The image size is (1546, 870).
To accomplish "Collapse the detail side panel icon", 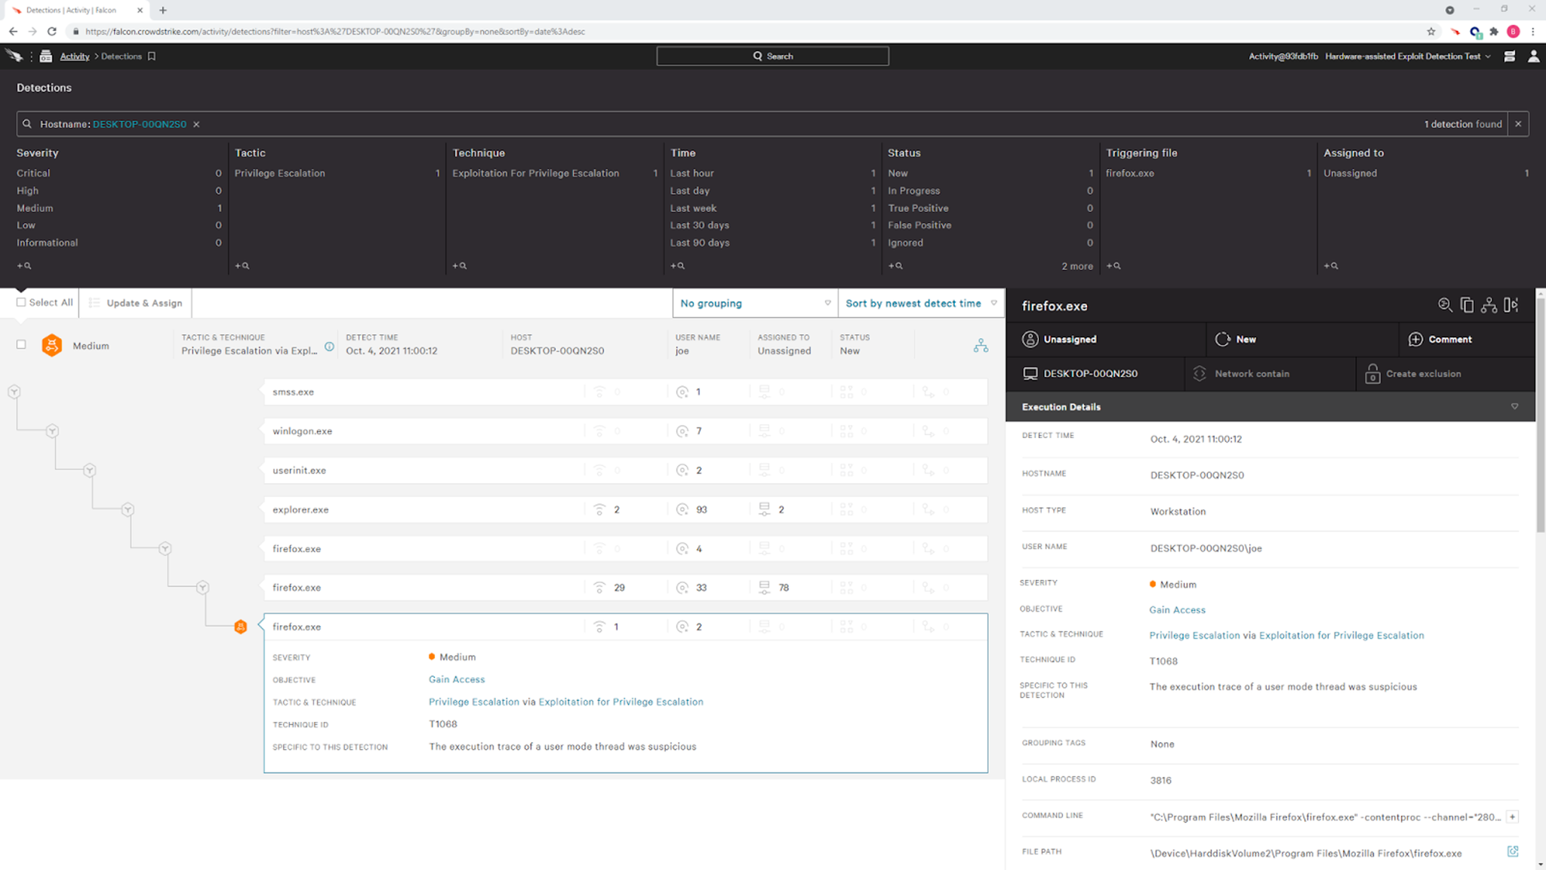I will coord(1511,305).
